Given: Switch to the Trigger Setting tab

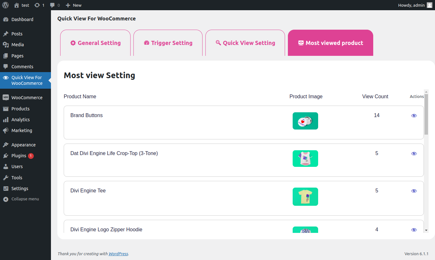Looking at the screenshot, I should pyautogui.click(x=168, y=43).
